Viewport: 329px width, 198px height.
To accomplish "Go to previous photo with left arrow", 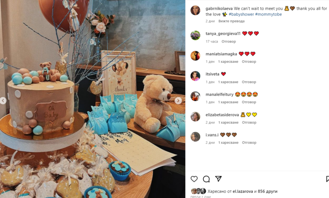I will click(3, 101).
